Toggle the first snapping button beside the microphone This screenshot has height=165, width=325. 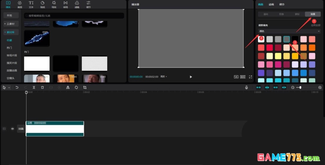click(x=258, y=87)
